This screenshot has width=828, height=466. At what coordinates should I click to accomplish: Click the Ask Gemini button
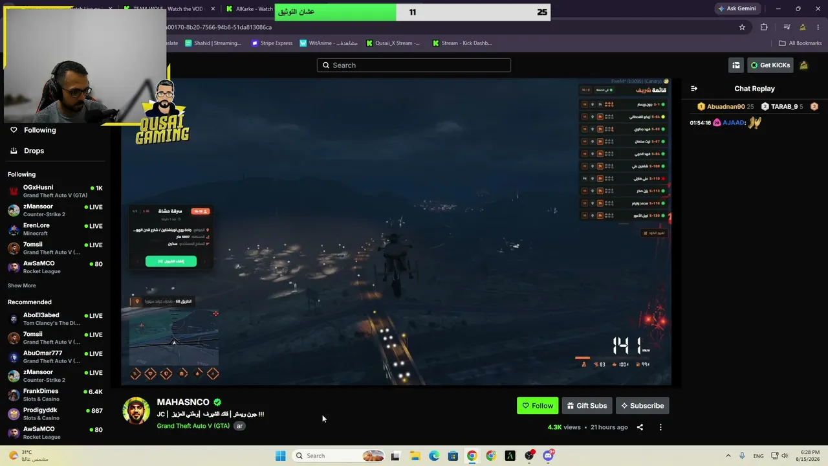pyautogui.click(x=737, y=8)
